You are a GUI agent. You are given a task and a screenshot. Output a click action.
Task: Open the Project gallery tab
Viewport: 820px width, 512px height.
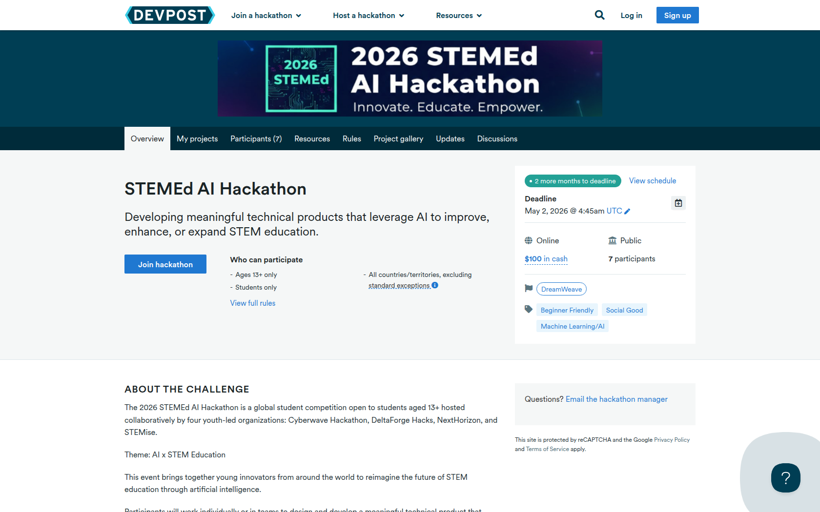[398, 139]
